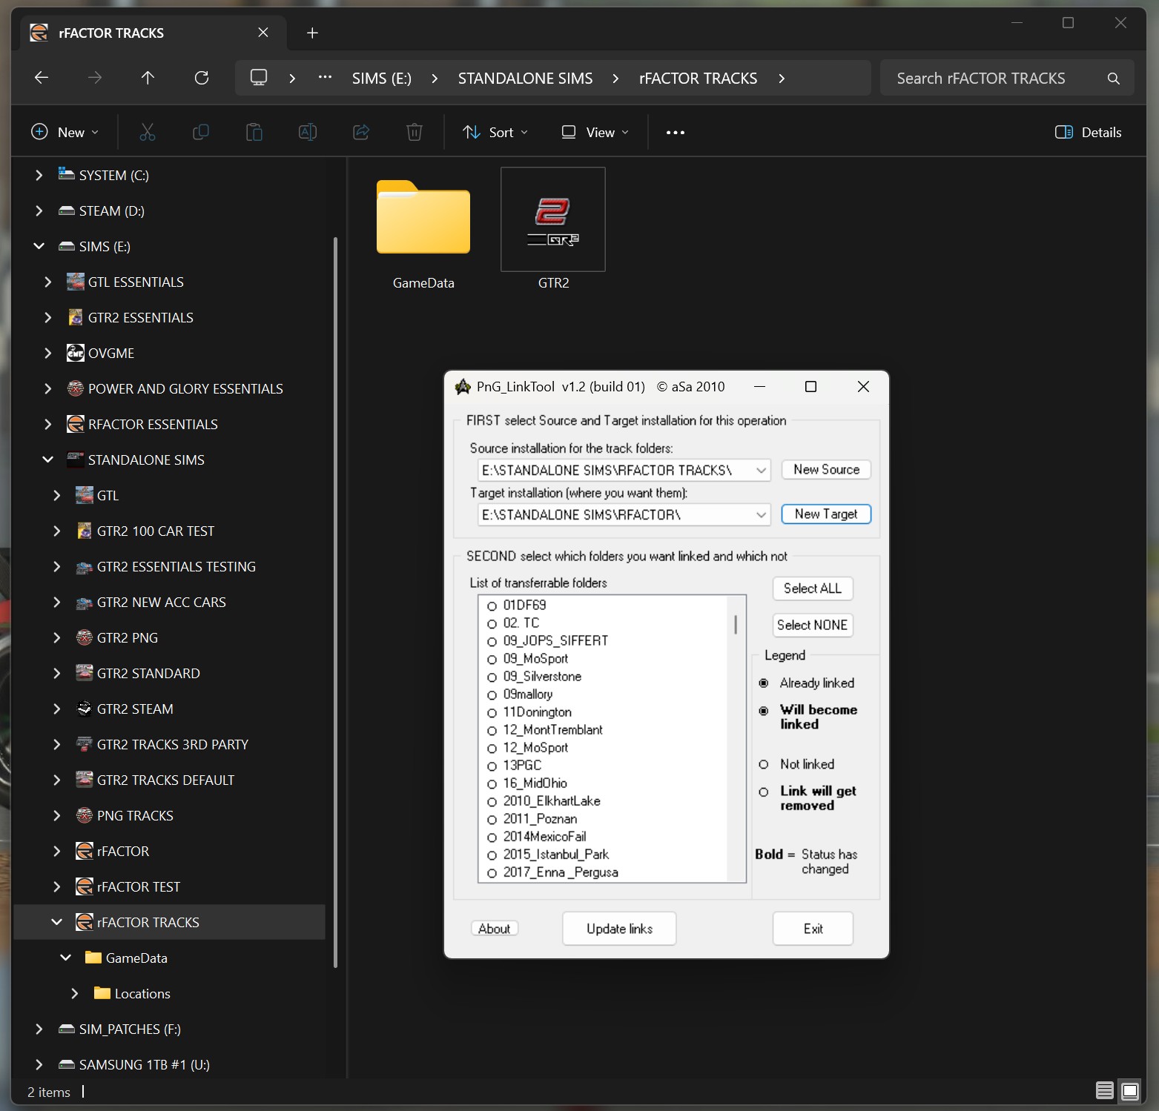Select the GTR2 shortcut icon
Screen dimensions: 1159x1111
coord(553,219)
